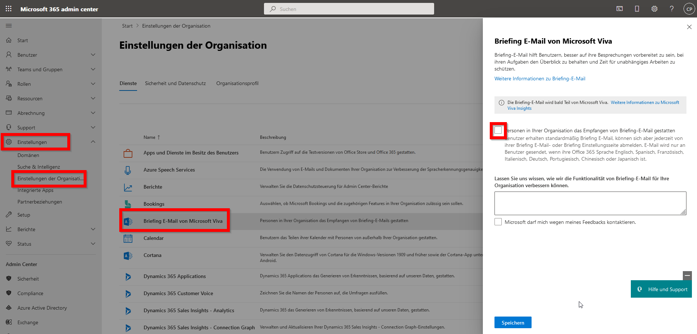Collapse the navigation hamburger menu
Screen dimensions: 697x334
click(9, 26)
